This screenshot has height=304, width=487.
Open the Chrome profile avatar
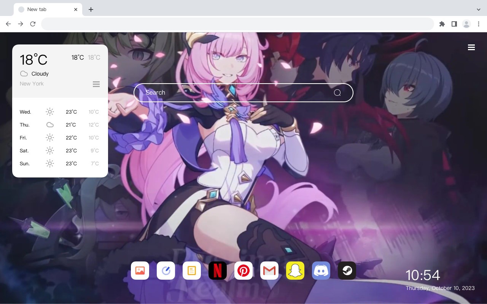pyautogui.click(x=466, y=24)
